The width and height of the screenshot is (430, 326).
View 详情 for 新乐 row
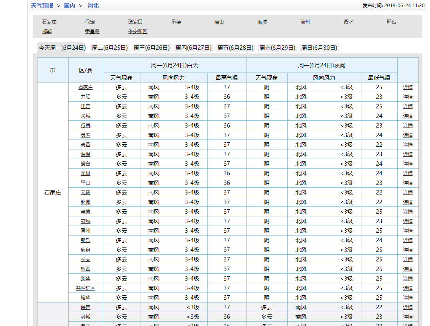point(408,240)
